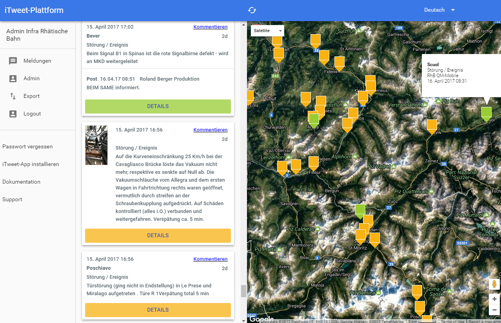Open the map's Terms of Use link
The image size is (501, 323).
pyautogui.click(x=452, y=321)
